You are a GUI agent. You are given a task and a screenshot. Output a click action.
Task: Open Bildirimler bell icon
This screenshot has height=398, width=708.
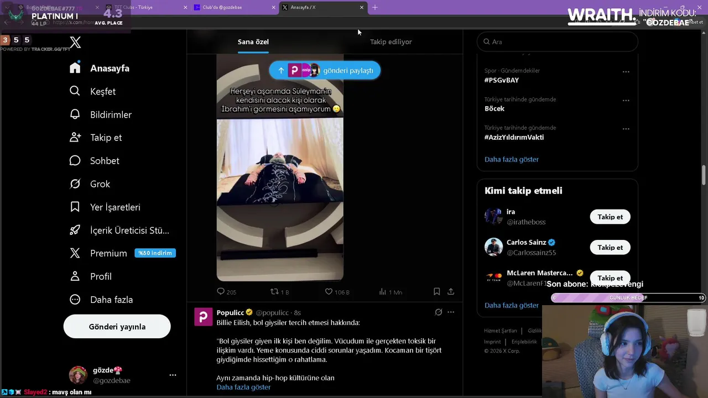[x=75, y=114]
